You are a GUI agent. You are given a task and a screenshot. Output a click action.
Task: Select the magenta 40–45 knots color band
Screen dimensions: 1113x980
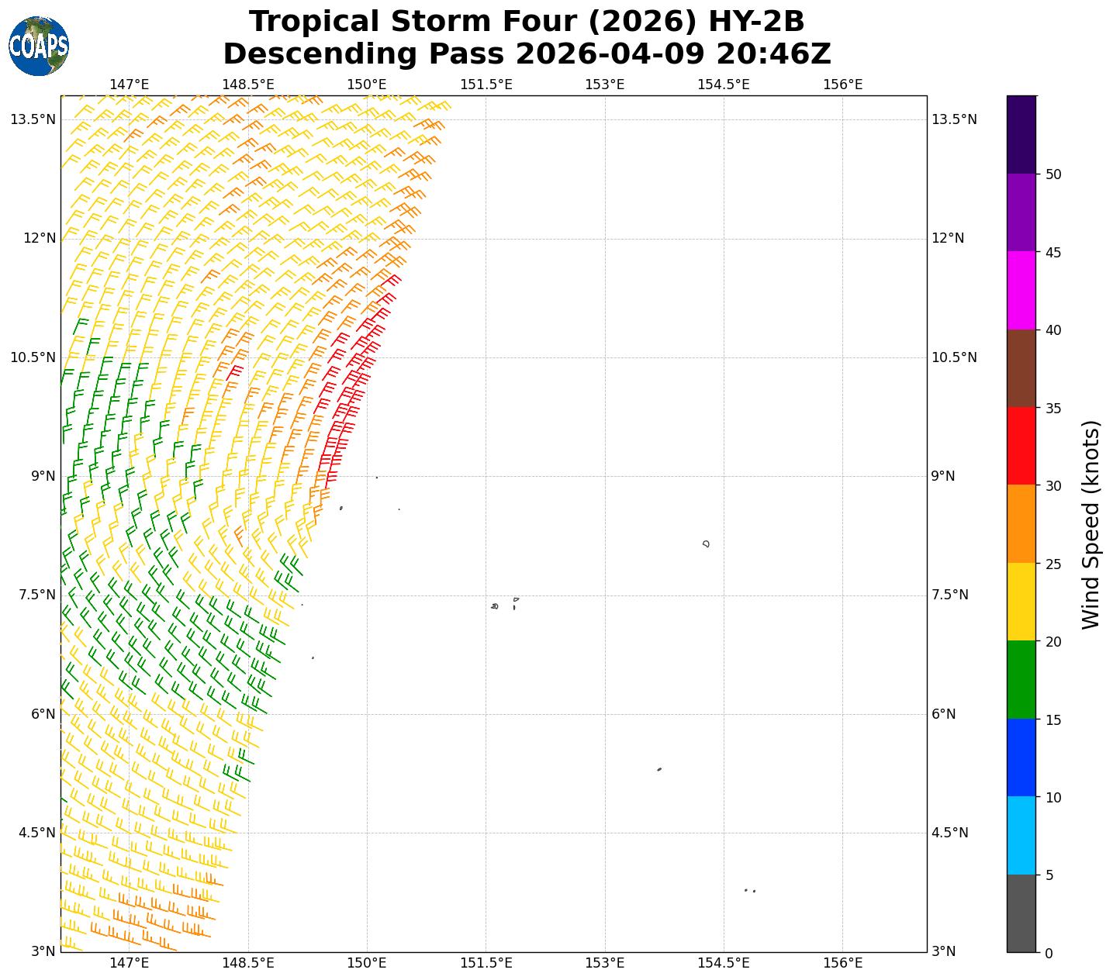click(x=1021, y=290)
